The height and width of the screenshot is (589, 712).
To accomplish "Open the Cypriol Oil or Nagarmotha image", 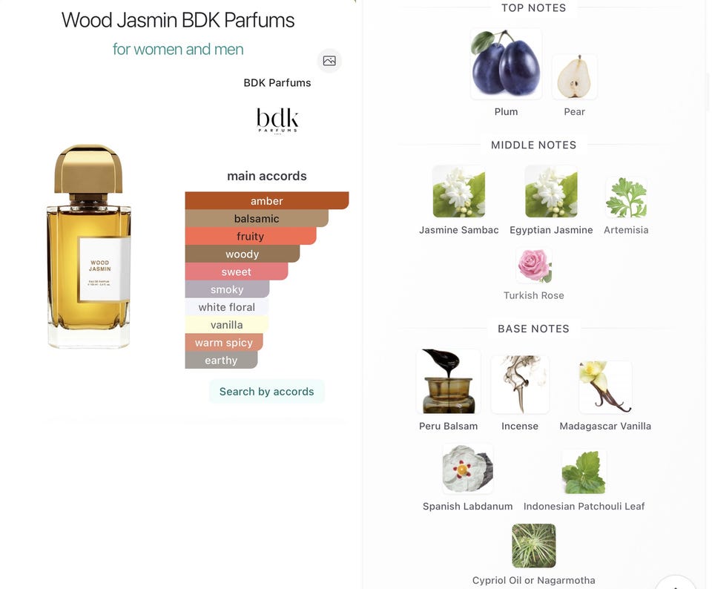I will click(x=533, y=546).
